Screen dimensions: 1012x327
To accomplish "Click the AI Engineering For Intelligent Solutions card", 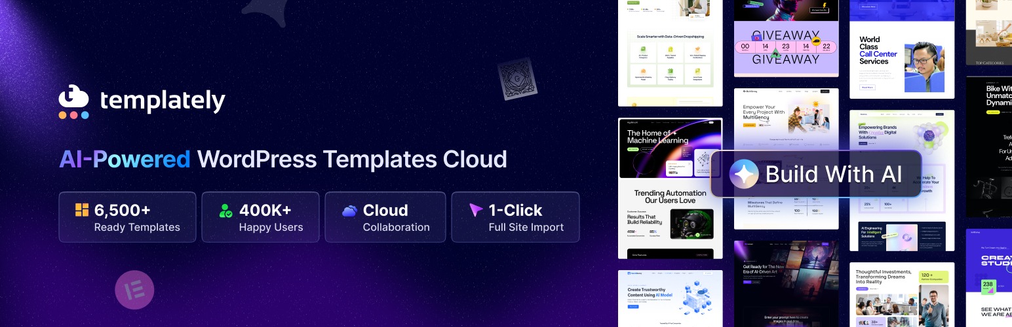I will click(902, 236).
